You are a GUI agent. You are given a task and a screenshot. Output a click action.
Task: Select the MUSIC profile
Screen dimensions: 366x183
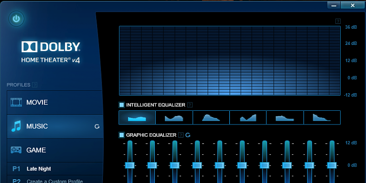pyautogui.click(x=55, y=126)
